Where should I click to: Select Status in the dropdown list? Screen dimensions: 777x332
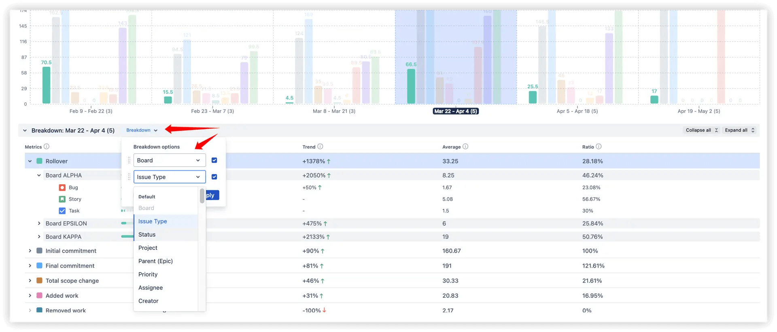166,235
